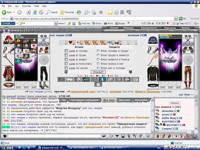
Task: Select defense 'блок пояса и ног'
Action: pos(98,64)
